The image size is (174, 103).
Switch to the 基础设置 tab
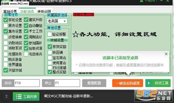click(10, 11)
